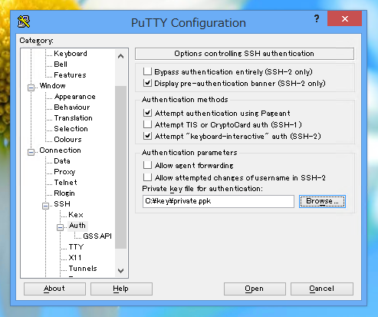Check Allow attempted changes of username
This screenshot has height=317, width=378.
tap(147, 177)
